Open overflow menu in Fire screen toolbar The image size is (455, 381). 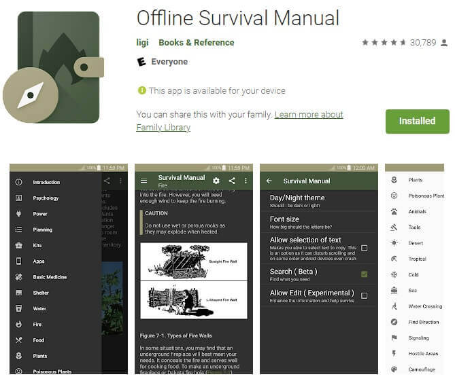point(246,181)
